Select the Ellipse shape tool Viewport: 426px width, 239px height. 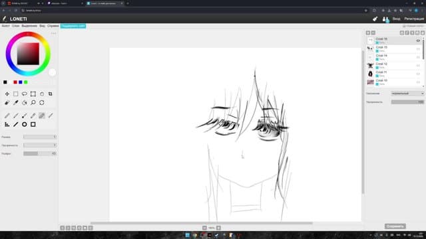point(25,124)
